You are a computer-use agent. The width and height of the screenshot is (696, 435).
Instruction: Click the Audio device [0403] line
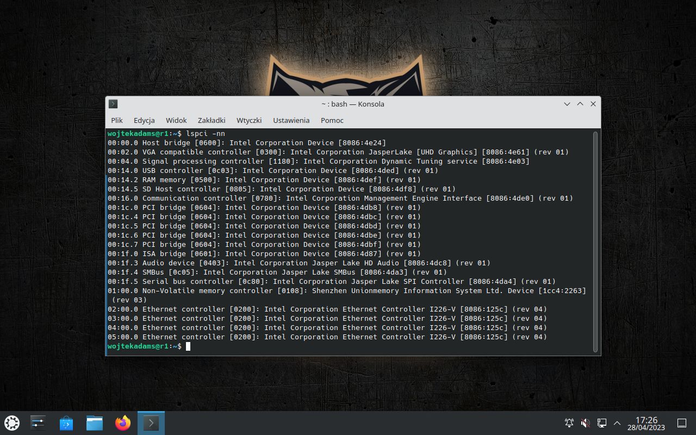point(299,263)
